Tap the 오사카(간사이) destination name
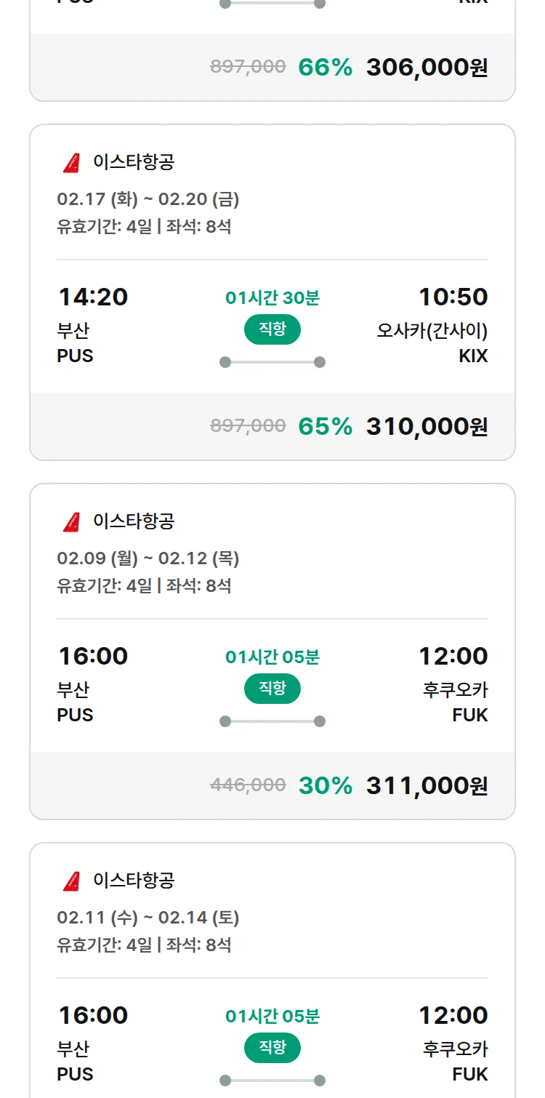The width and height of the screenshot is (545, 1098). 432,331
